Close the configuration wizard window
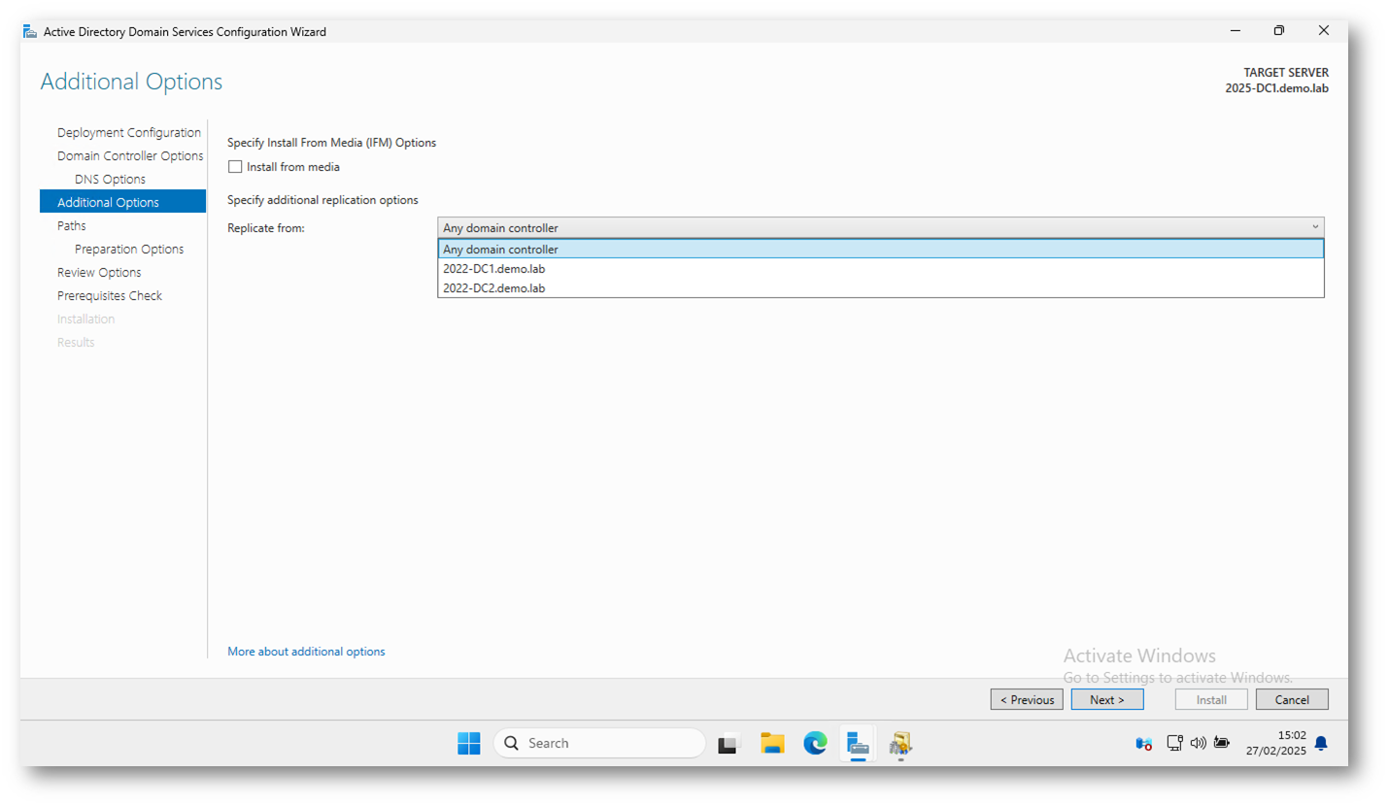The image size is (1389, 807). pos(1324,31)
